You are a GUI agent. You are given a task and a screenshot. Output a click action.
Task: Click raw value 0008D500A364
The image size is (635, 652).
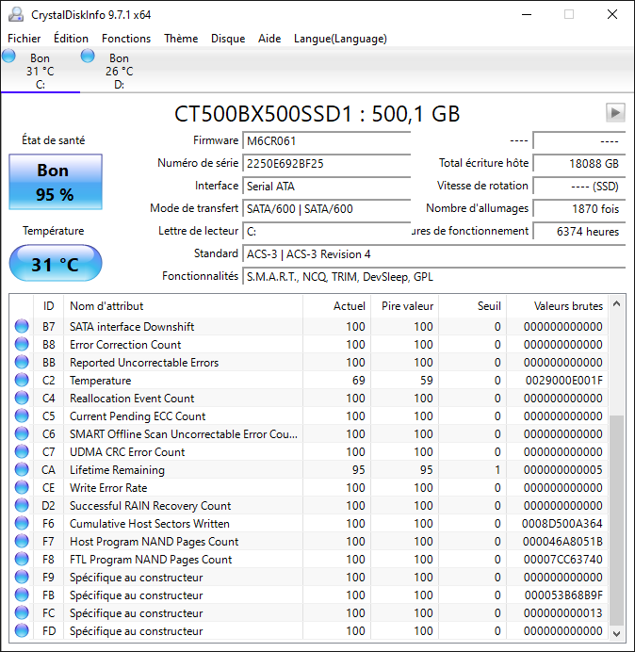(562, 524)
